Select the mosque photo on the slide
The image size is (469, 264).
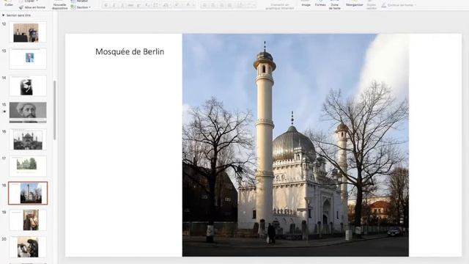[x=295, y=145]
